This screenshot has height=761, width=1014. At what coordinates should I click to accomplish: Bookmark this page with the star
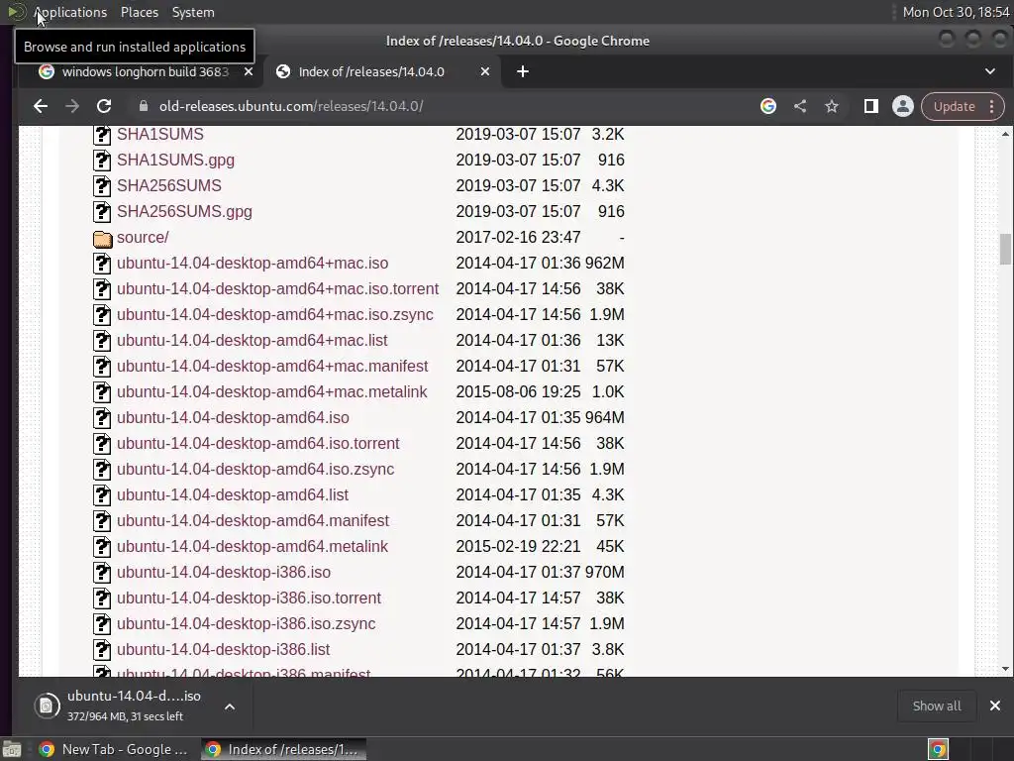(832, 106)
